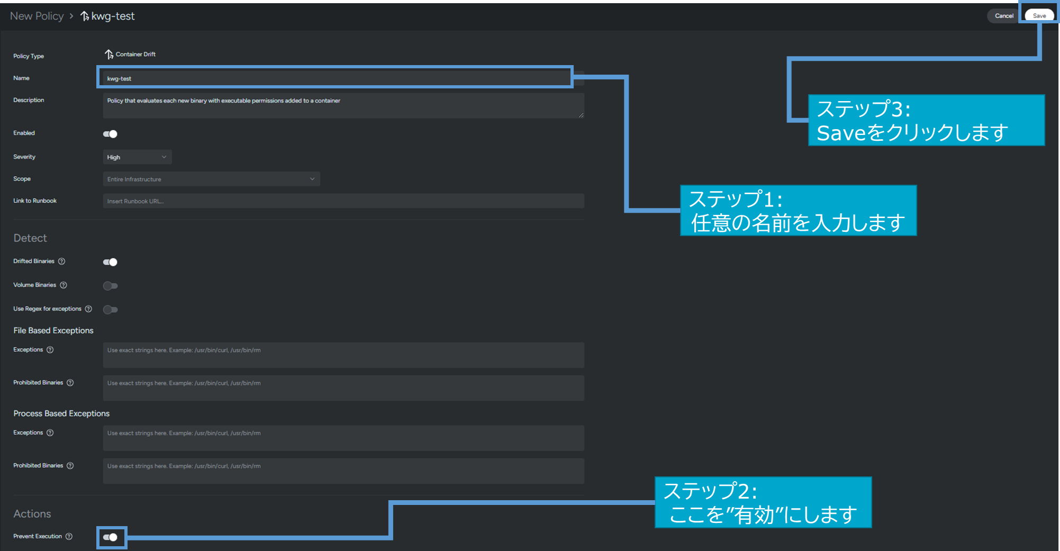Click help icon beside Volume Binaries
1060x551 pixels.
tap(64, 285)
